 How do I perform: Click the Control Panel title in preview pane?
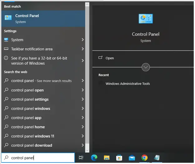point(146,34)
